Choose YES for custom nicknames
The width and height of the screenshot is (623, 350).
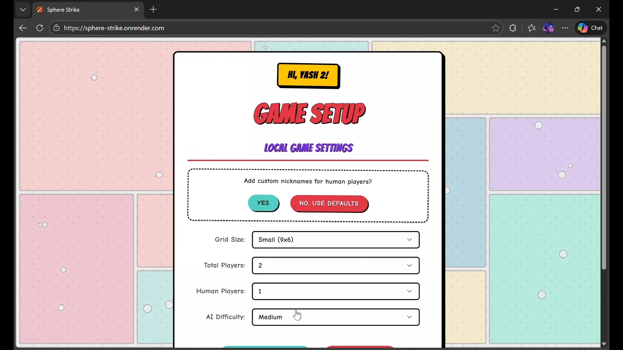[263, 204]
